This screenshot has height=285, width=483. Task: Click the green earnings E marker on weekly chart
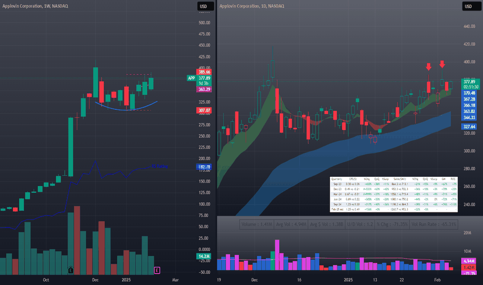click(x=70, y=270)
